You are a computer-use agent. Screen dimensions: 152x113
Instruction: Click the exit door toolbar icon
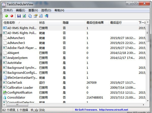click(46, 16)
